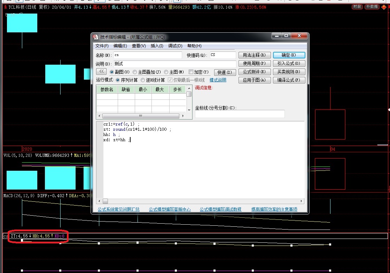This screenshot has width=390, height=273.
Task: Choose 逐K线计算 run mode
Action: click(x=143, y=80)
